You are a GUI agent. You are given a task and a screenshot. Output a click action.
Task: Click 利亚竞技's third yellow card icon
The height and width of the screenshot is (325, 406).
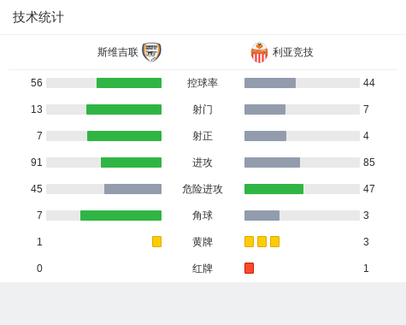(x=274, y=241)
